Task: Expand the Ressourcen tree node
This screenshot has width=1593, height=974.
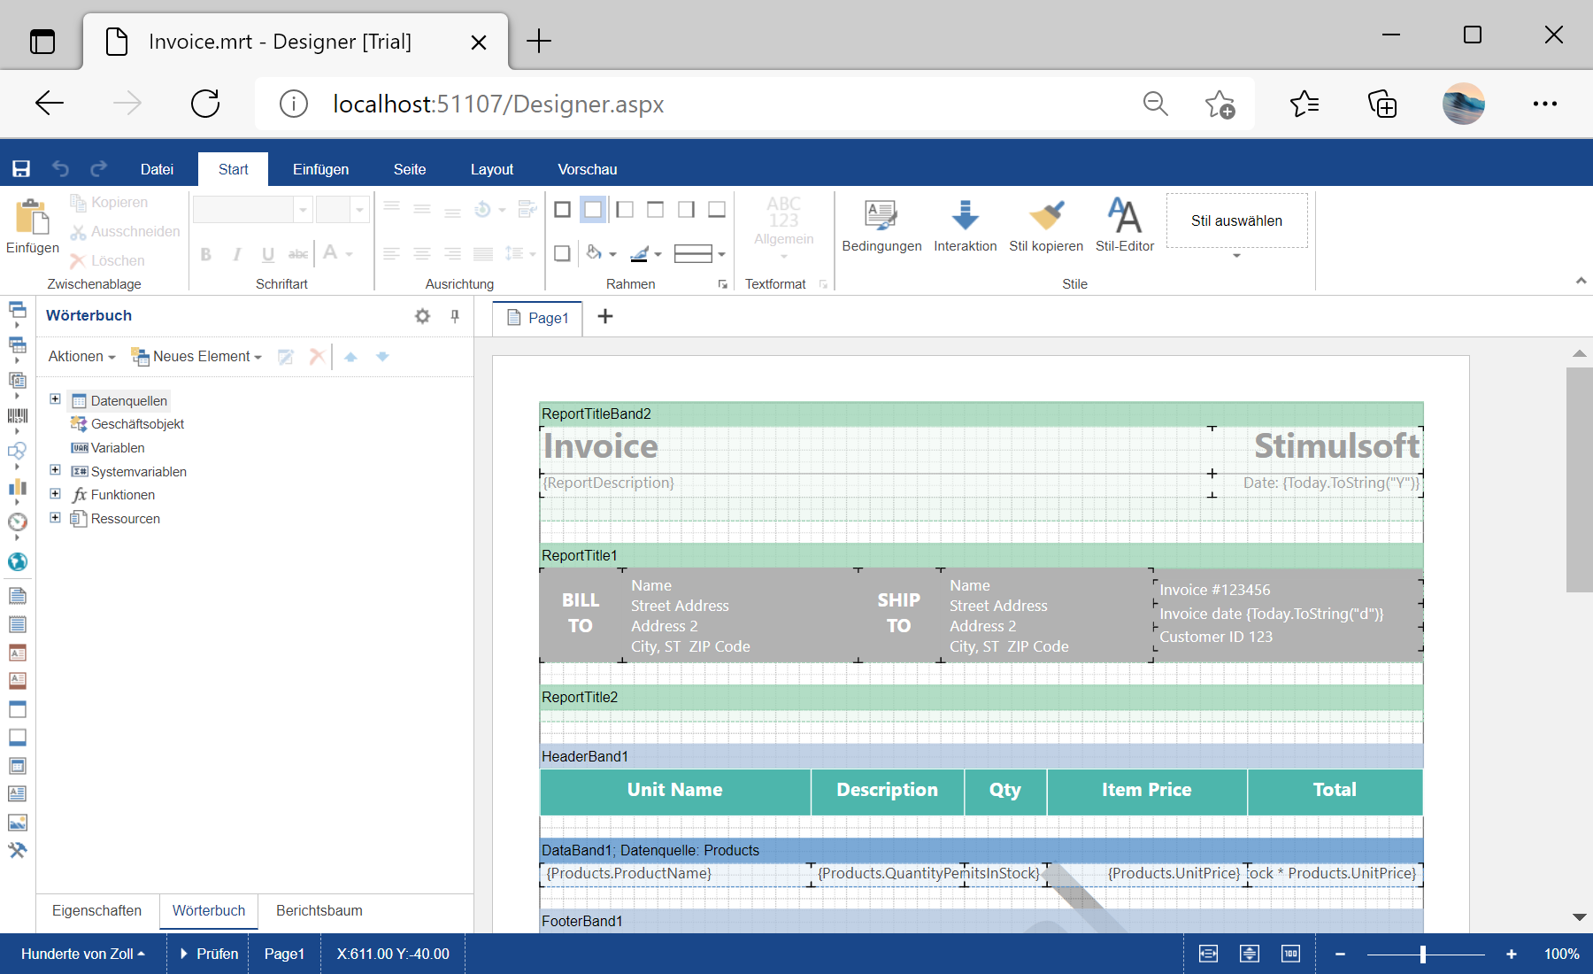Action: (55, 517)
